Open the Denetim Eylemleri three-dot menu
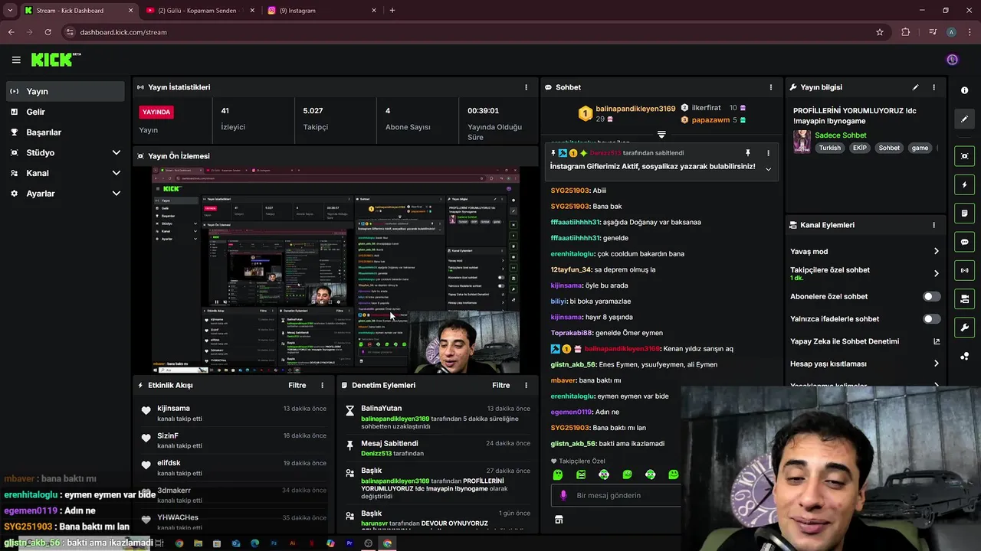 [526, 385]
